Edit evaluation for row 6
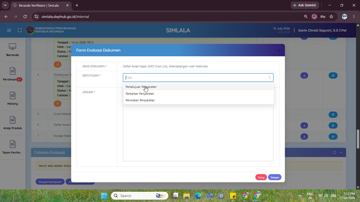The width and height of the screenshot is (360, 202). pyautogui.click(x=333, y=125)
